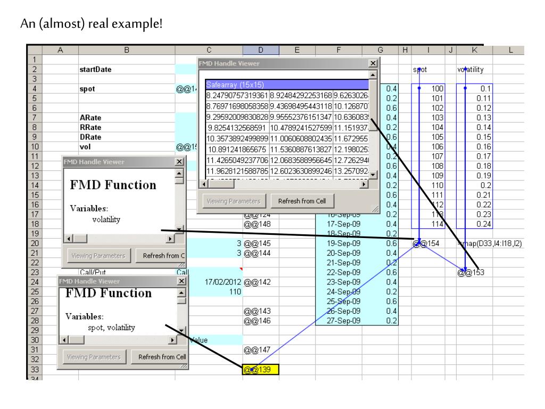Select highlighted cell @@139
Viewport: 545px width, 409px height.
tap(261, 370)
